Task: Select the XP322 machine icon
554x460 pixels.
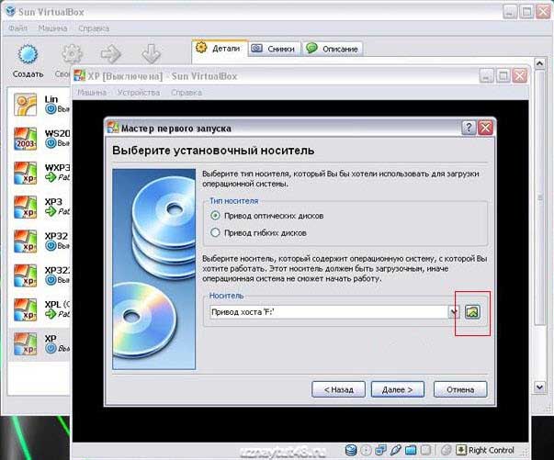Action: [25, 275]
